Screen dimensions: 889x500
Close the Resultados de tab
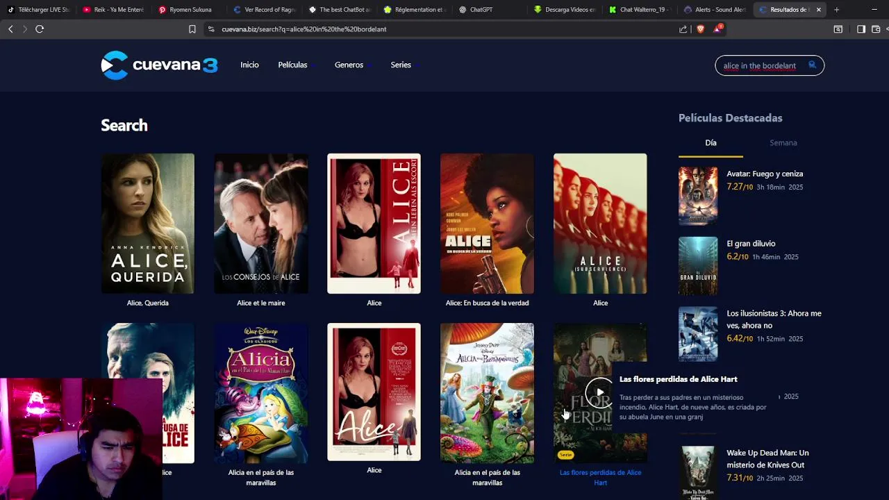818,10
